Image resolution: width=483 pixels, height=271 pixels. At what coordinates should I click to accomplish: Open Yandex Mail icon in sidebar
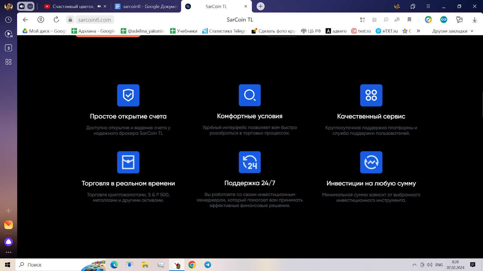coord(8,225)
